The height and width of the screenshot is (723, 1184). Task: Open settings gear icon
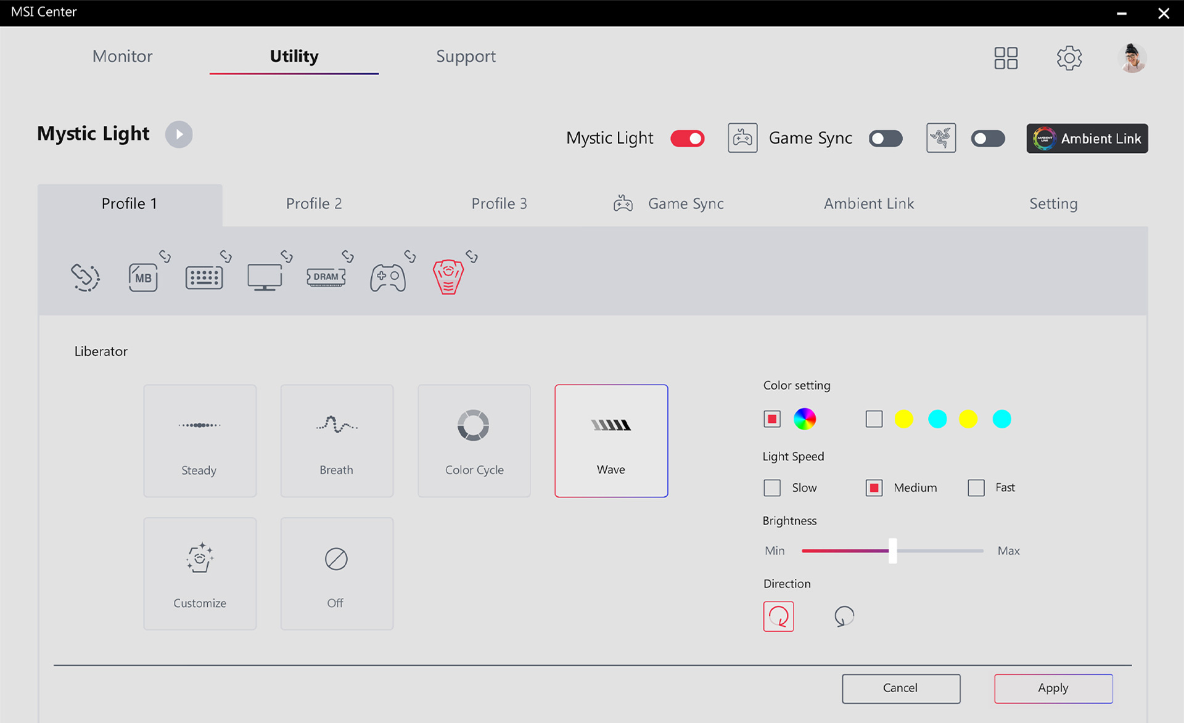(1069, 58)
